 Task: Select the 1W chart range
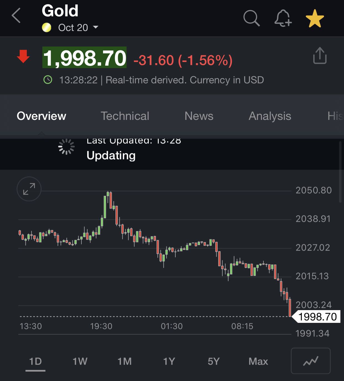pos(80,361)
